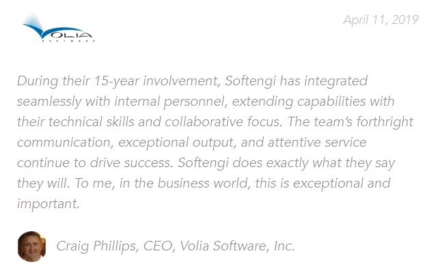This screenshot has width=438, height=277.
Task: Click the words attentive service
Action: [317, 143]
